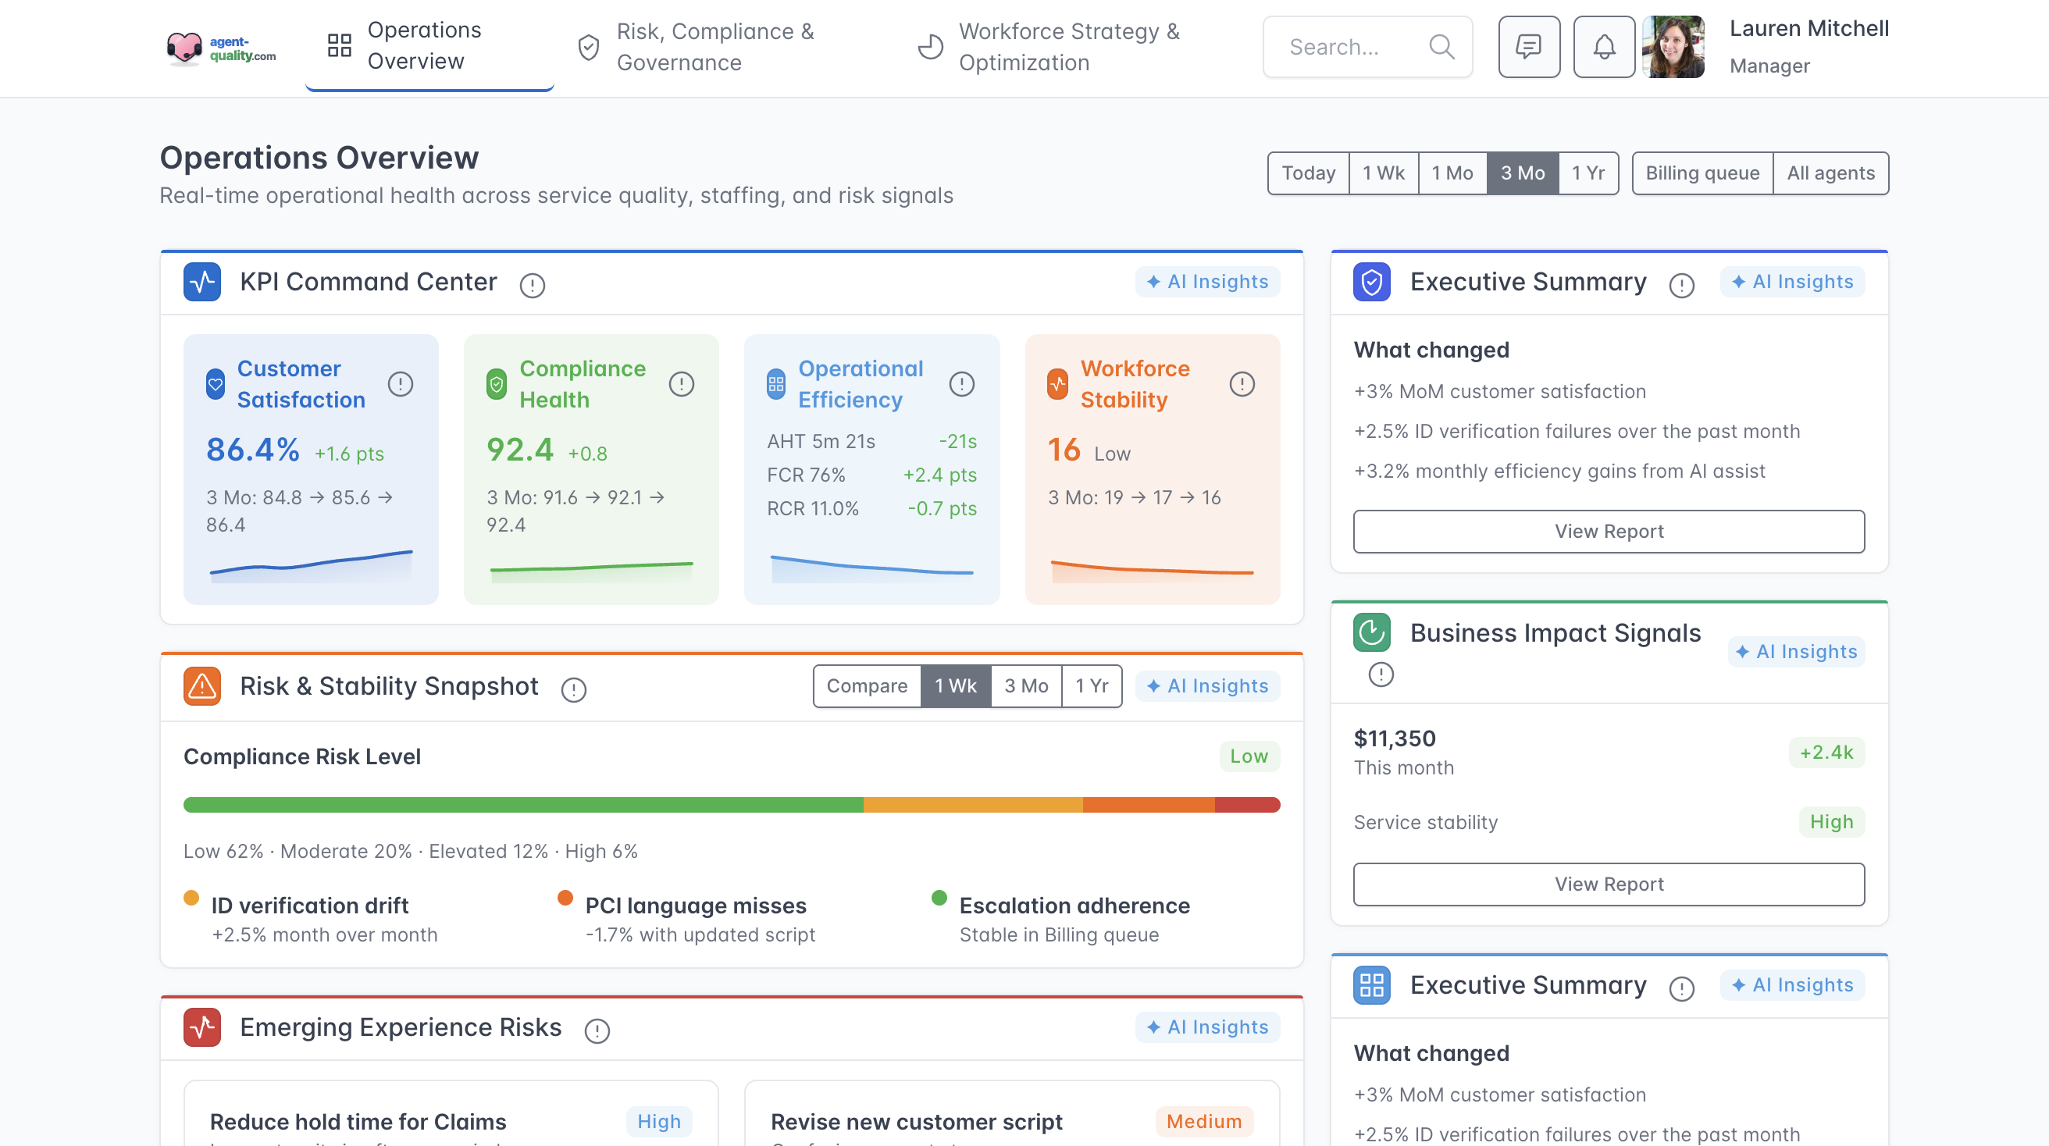Screen dimensions: 2049x1146
Task: Switch time range to 1 Yr
Action: 1588,173
